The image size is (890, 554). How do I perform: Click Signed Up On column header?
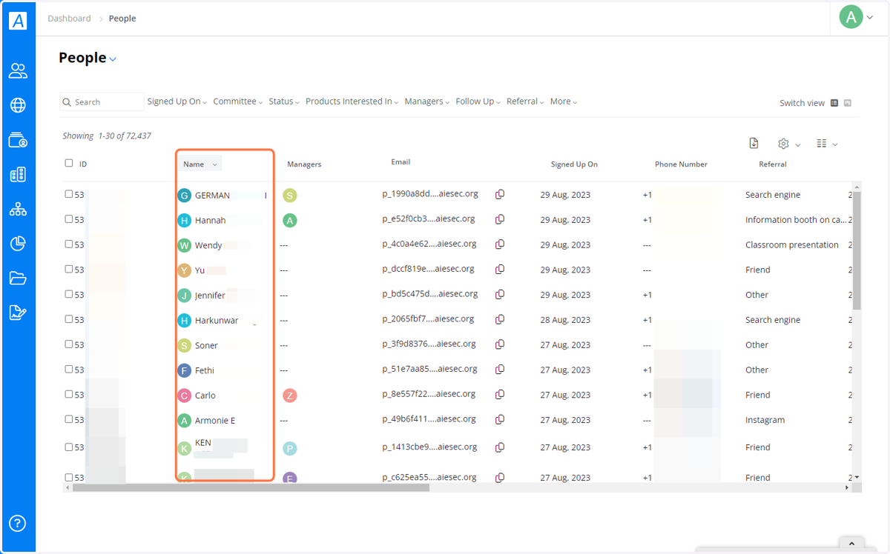574,164
